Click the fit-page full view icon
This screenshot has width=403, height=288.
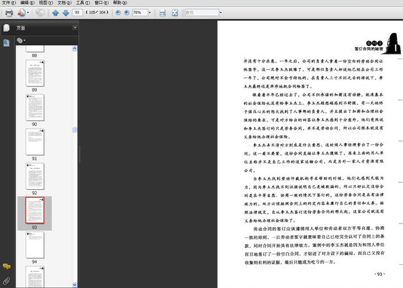click(175, 13)
